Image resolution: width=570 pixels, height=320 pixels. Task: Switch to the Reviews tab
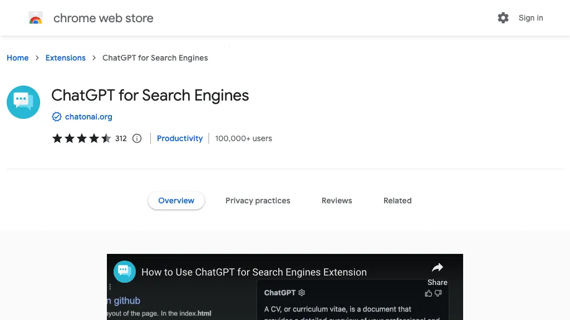tap(336, 201)
